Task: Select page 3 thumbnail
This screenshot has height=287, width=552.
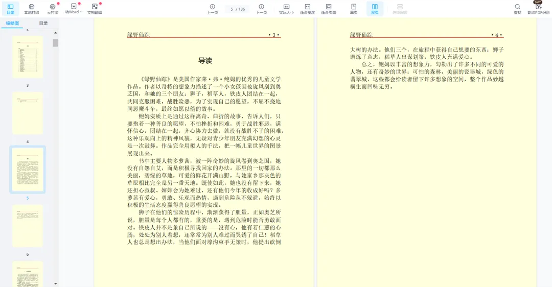Action: click(28, 57)
